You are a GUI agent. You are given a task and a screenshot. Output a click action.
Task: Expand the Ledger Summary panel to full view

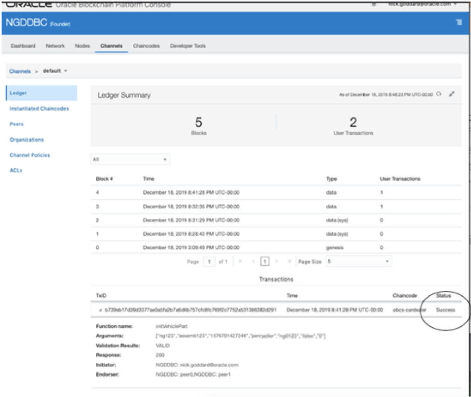click(x=452, y=94)
